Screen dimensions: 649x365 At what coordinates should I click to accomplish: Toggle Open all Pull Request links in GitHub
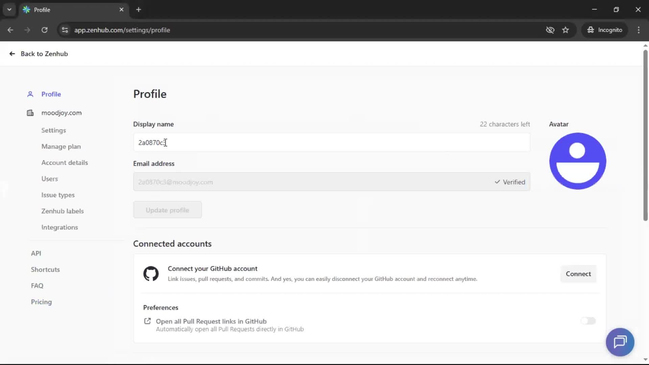pyautogui.click(x=588, y=321)
